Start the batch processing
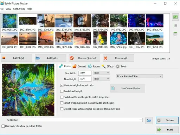The width and height of the screenshot is (180, 135). (x=167, y=129)
